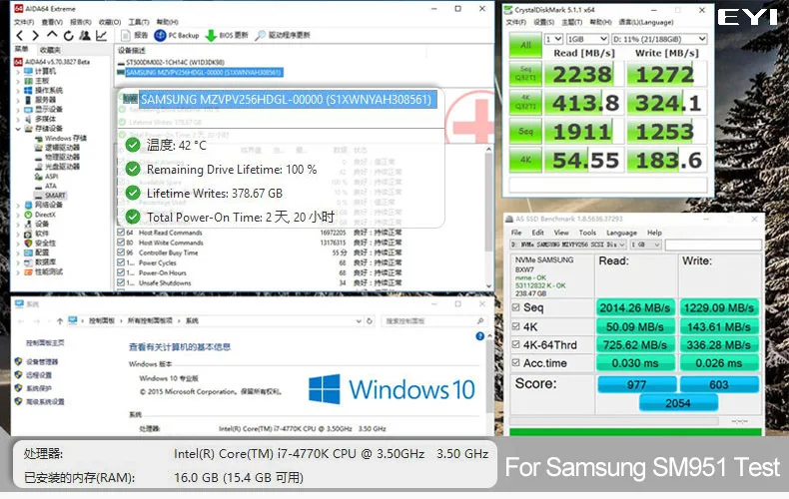Screen dimensions: 789x499
Task: Open the NVMe SAMSUNG drive dropdown in AS SSD
Action: tap(568, 245)
